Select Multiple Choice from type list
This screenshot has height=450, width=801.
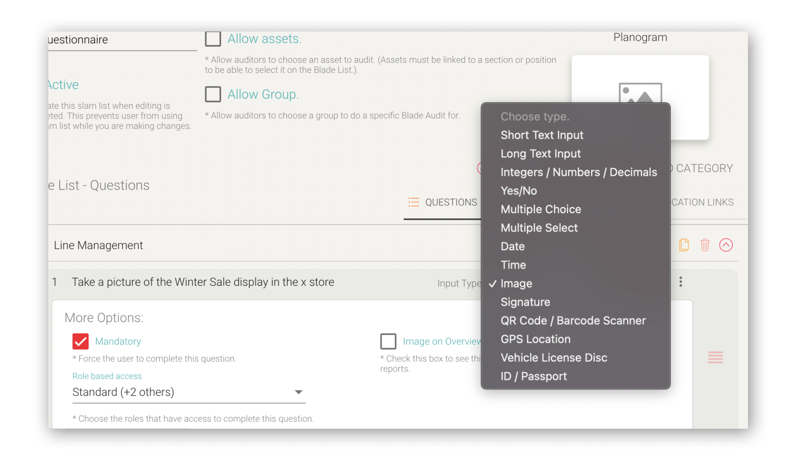pos(541,209)
